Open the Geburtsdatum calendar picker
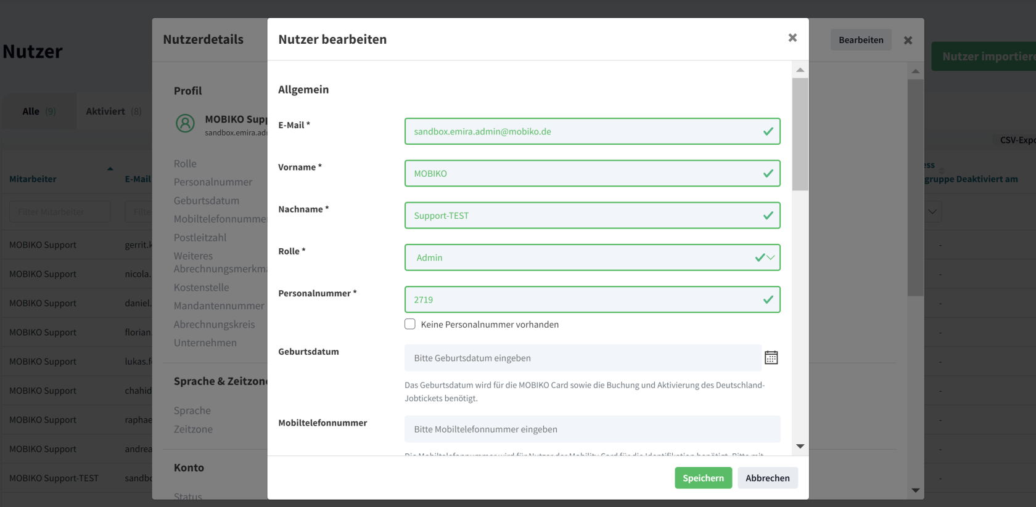1036x507 pixels. coord(771,358)
